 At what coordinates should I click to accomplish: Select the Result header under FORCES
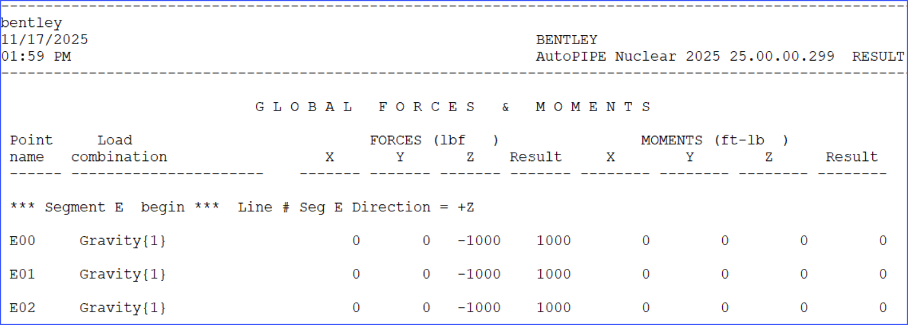pyautogui.click(x=536, y=156)
